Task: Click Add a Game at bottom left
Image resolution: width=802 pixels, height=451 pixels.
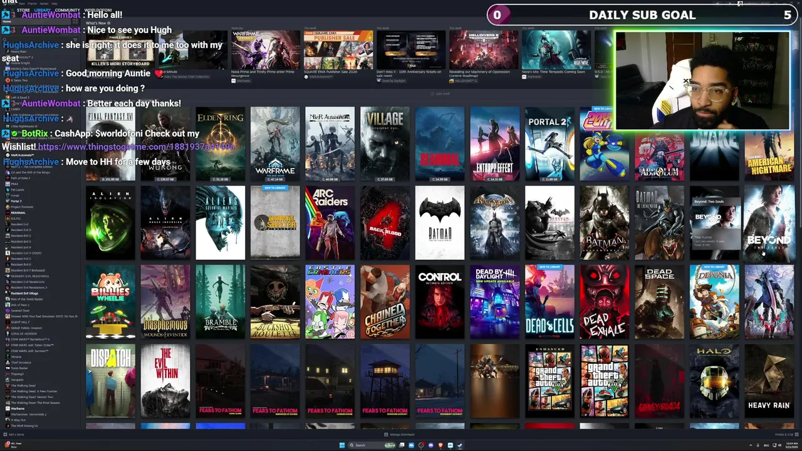Action: click(14, 434)
